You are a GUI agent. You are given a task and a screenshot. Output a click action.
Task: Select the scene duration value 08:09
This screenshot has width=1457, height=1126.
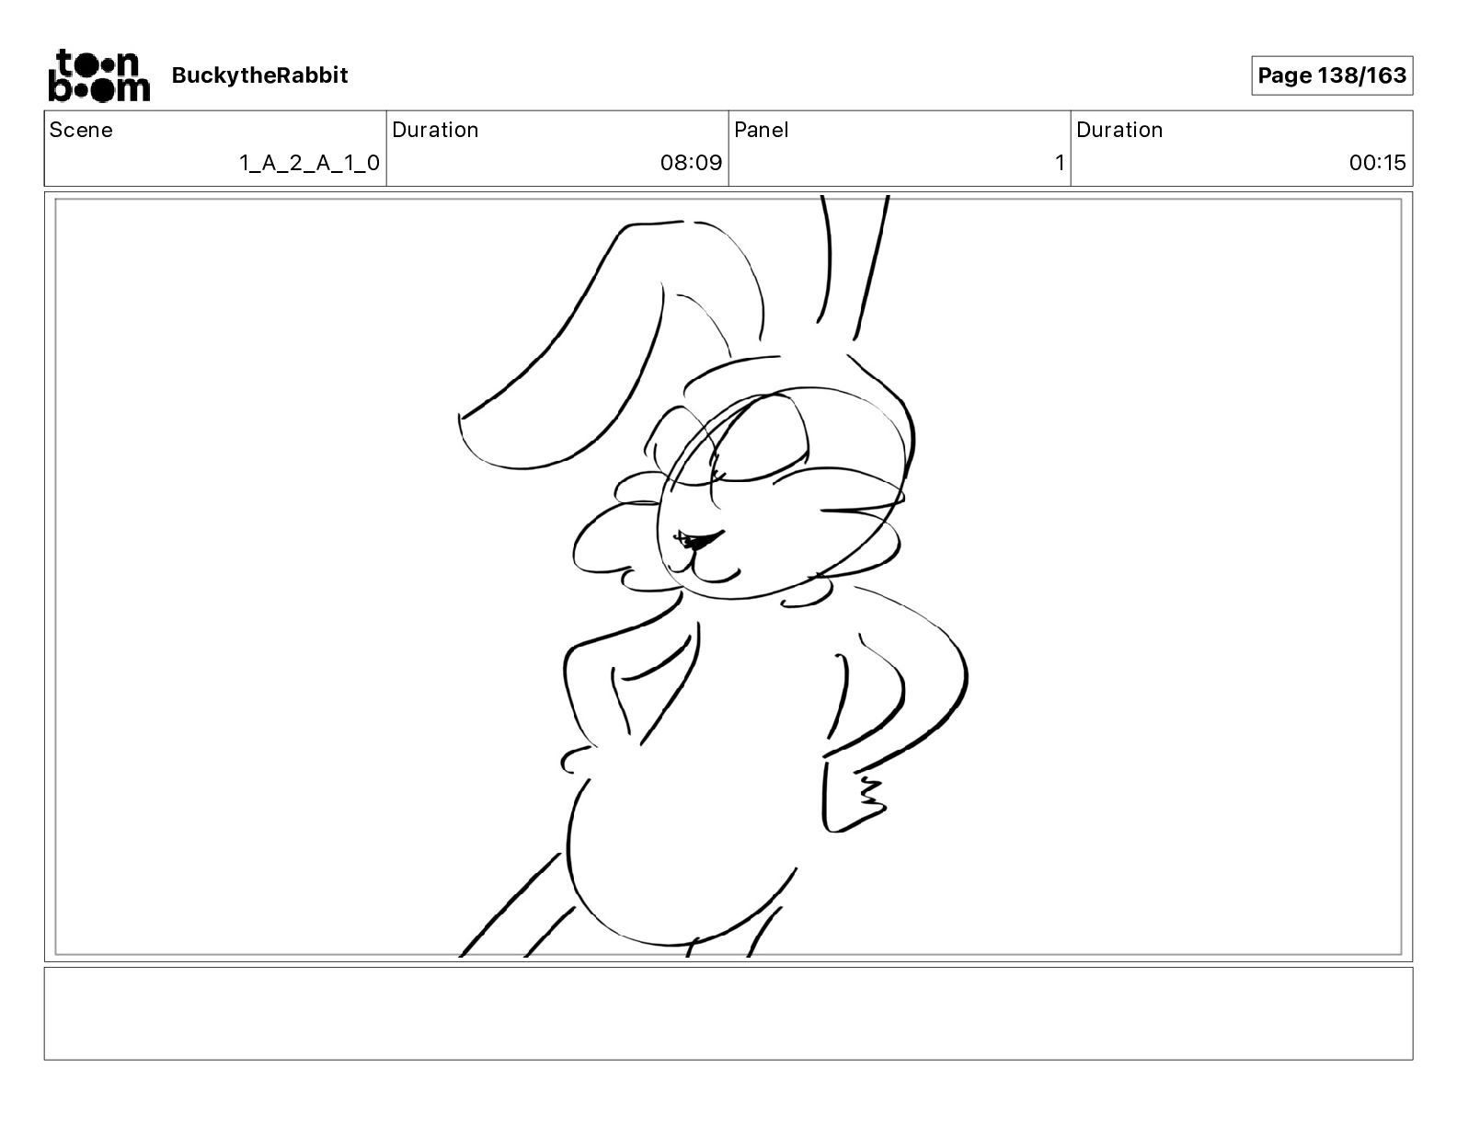tap(691, 163)
